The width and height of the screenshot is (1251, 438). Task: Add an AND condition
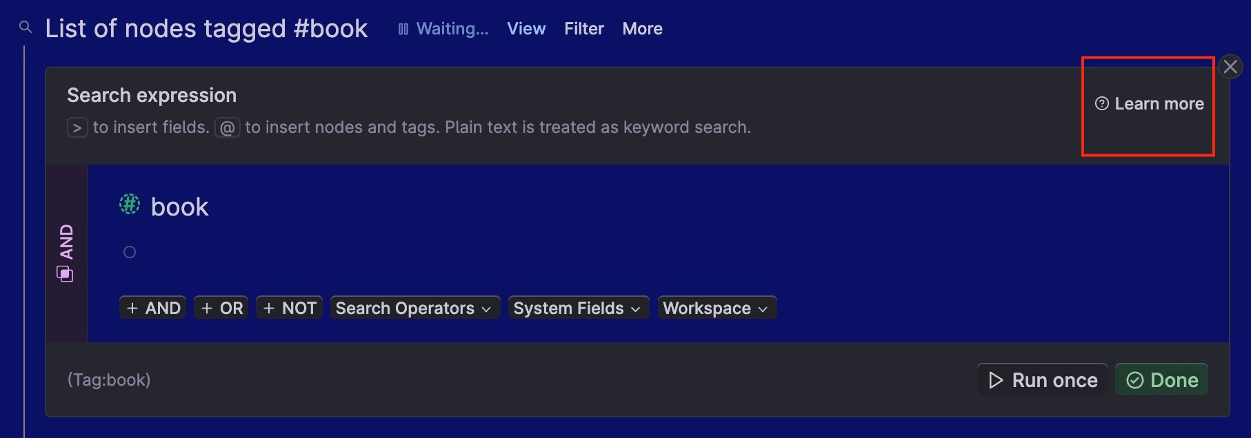[153, 308]
